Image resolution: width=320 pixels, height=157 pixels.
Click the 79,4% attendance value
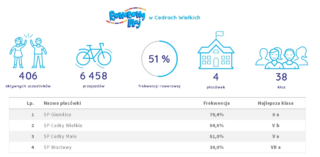coord(216,115)
